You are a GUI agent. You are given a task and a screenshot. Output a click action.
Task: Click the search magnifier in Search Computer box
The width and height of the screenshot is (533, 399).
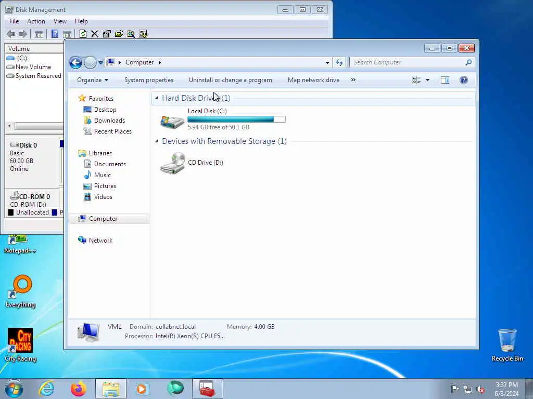pyautogui.click(x=468, y=62)
